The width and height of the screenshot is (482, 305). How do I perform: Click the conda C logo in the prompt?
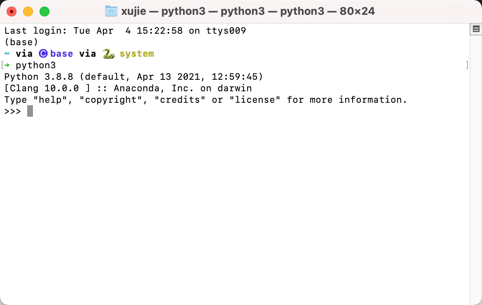click(43, 53)
